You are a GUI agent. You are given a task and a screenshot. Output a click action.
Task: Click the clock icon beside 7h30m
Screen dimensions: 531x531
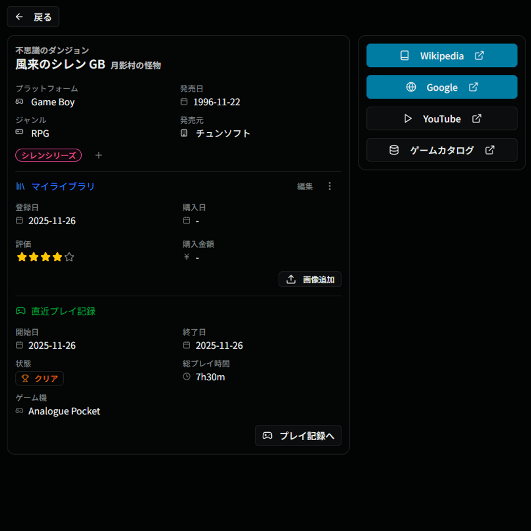point(186,376)
